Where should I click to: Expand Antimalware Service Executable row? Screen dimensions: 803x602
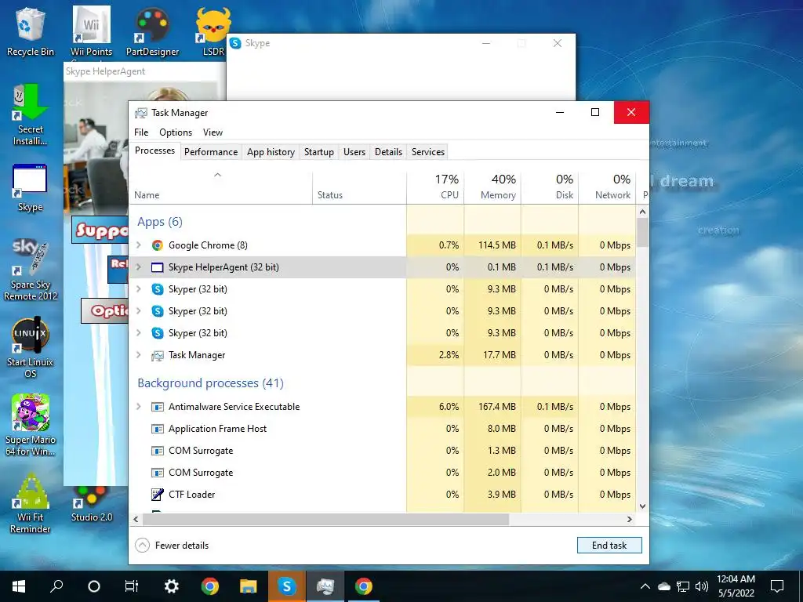click(138, 407)
